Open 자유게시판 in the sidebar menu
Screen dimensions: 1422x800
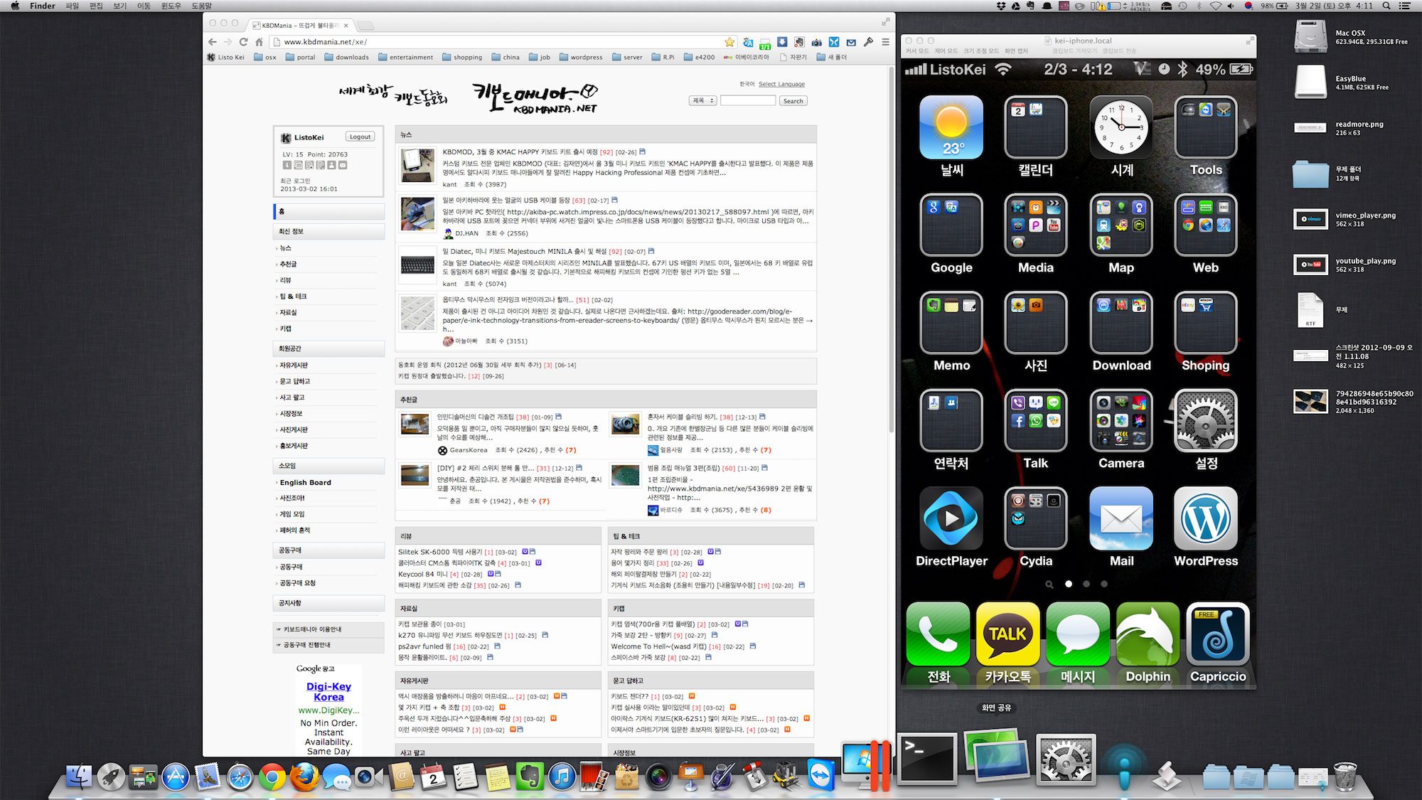(294, 366)
